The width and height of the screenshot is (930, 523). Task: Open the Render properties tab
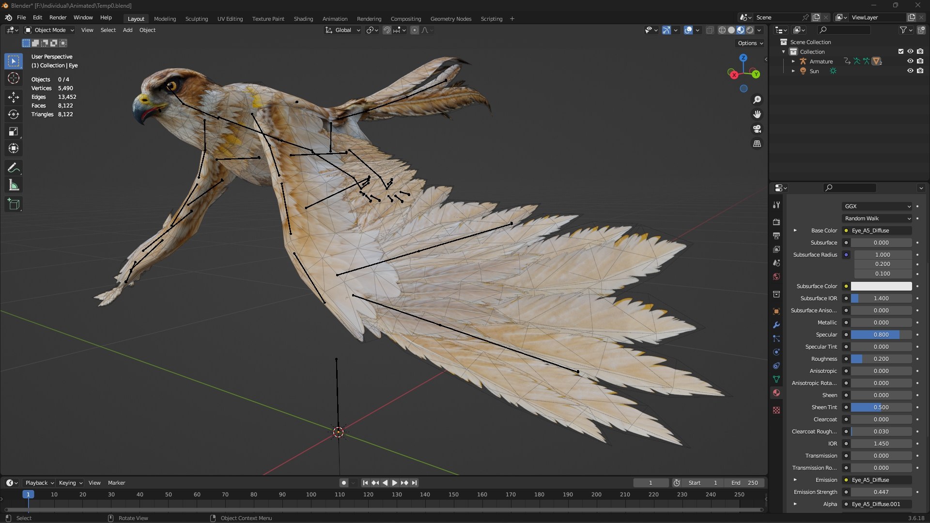point(776,222)
